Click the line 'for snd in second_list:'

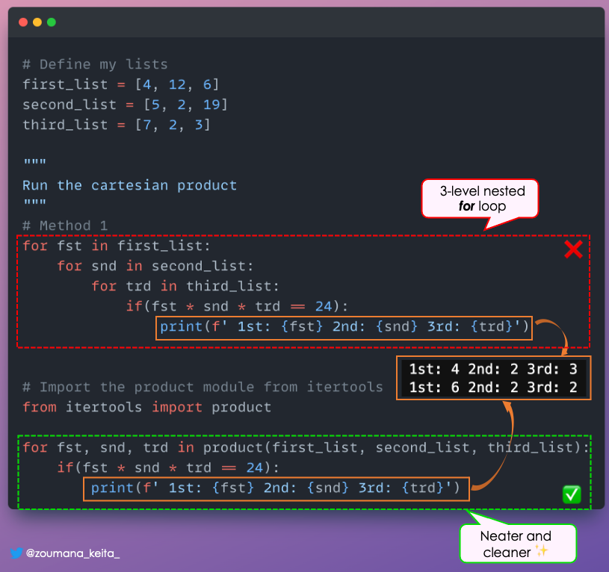155,266
